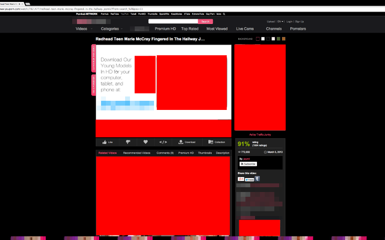Subscribe to the uploader

[248, 164]
